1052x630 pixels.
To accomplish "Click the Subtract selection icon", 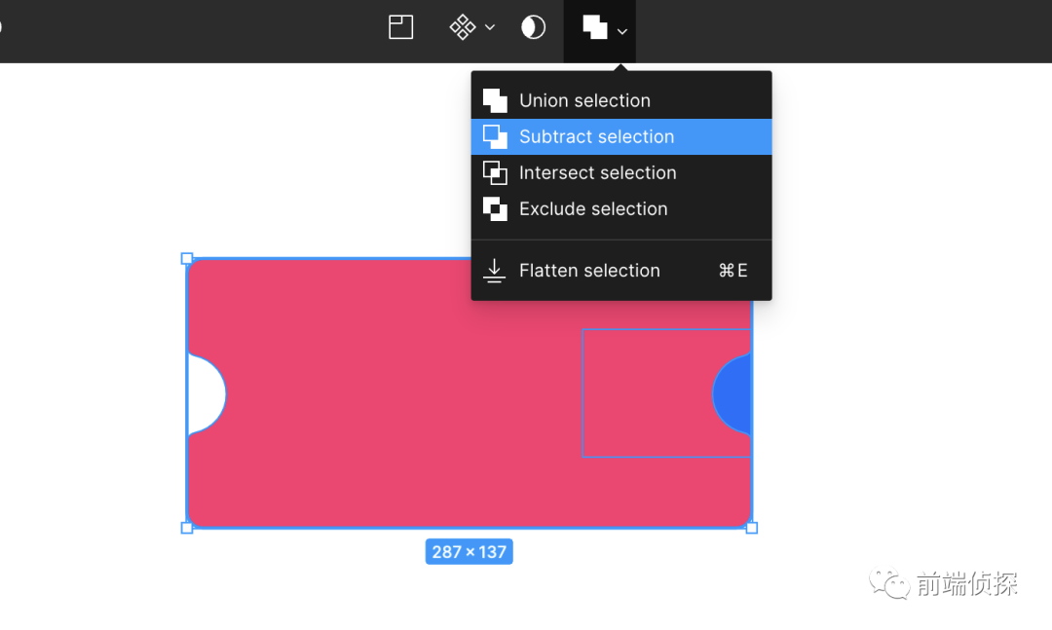I will pos(495,137).
